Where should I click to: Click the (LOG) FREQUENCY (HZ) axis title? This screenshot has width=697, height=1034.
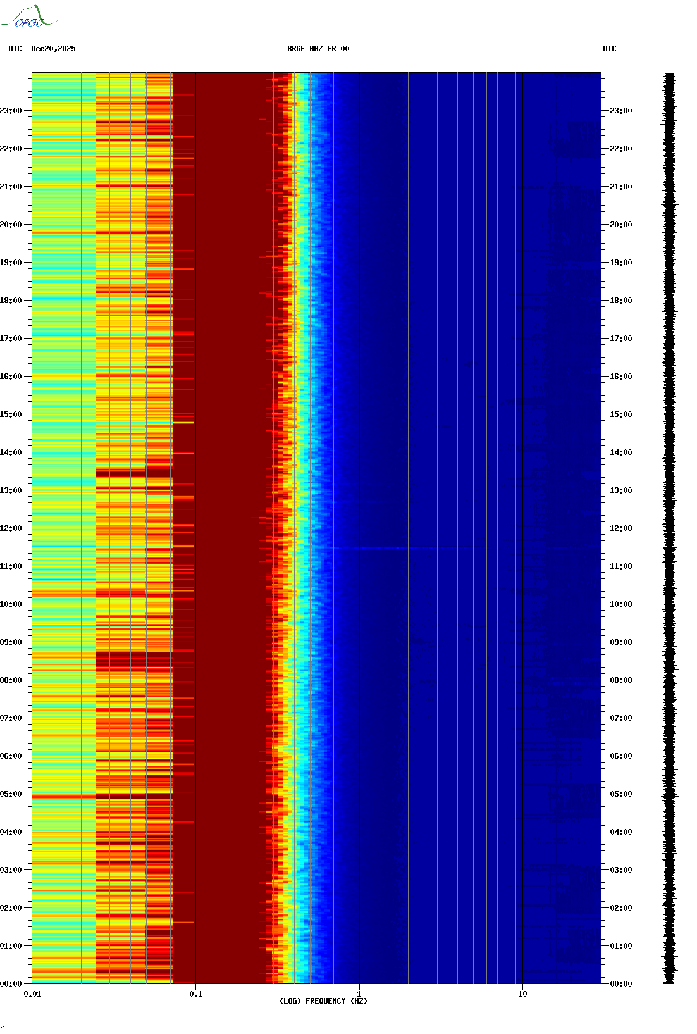[x=323, y=1001]
